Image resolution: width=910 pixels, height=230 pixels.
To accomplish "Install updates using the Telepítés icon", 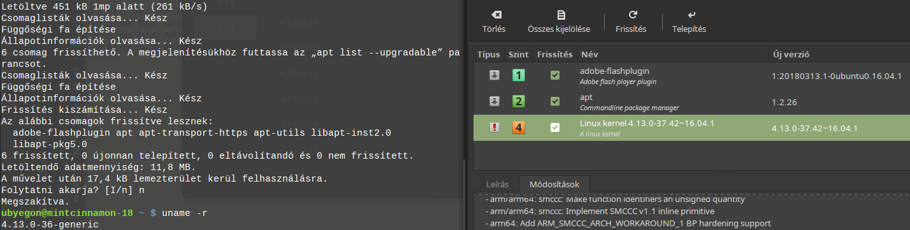I will pos(691,15).
